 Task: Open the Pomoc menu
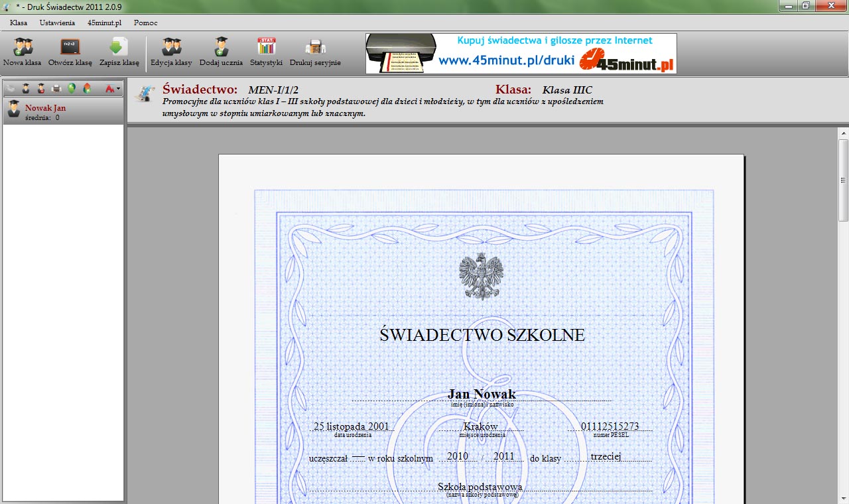[x=145, y=23]
